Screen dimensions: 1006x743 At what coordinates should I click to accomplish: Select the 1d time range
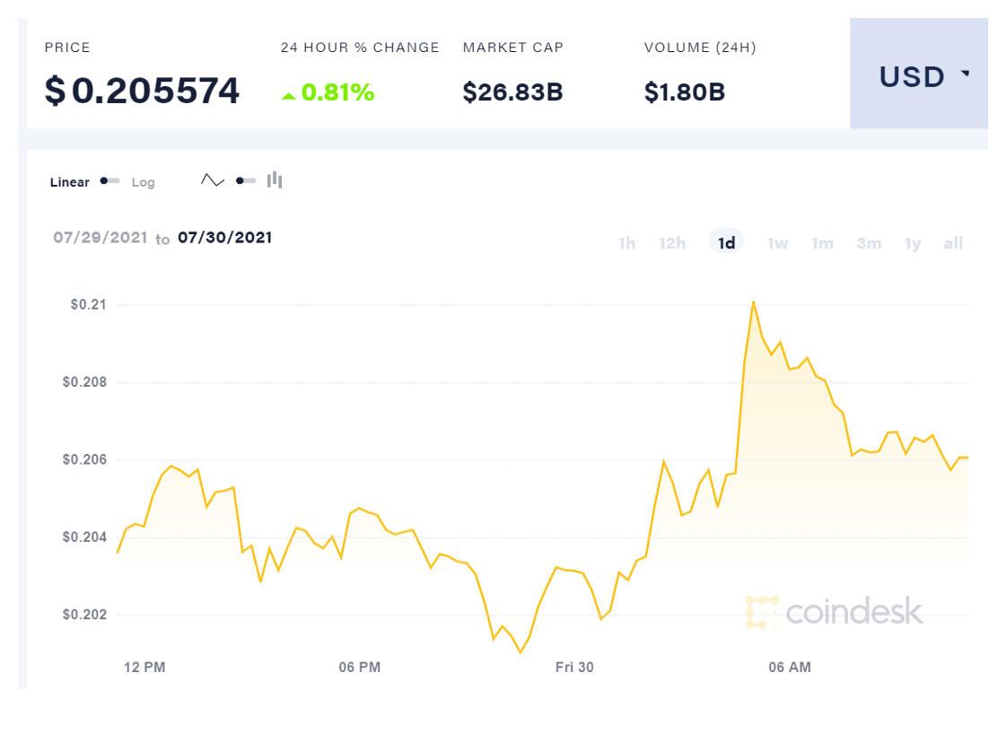(x=727, y=243)
